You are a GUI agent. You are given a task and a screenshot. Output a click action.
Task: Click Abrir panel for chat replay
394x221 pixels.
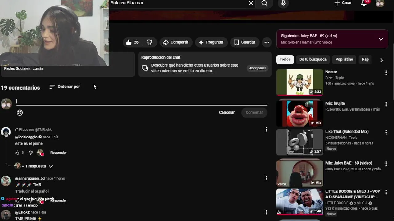tap(257, 68)
